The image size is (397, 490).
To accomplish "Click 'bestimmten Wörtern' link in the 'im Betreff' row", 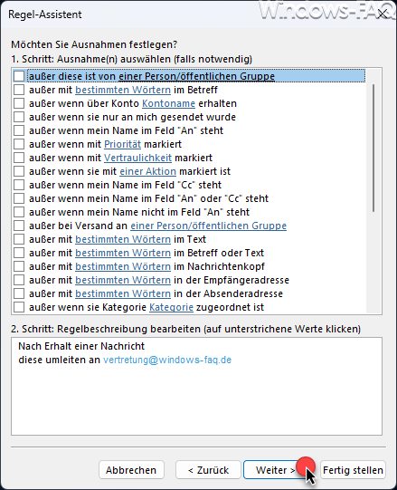I will tap(123, 90).
